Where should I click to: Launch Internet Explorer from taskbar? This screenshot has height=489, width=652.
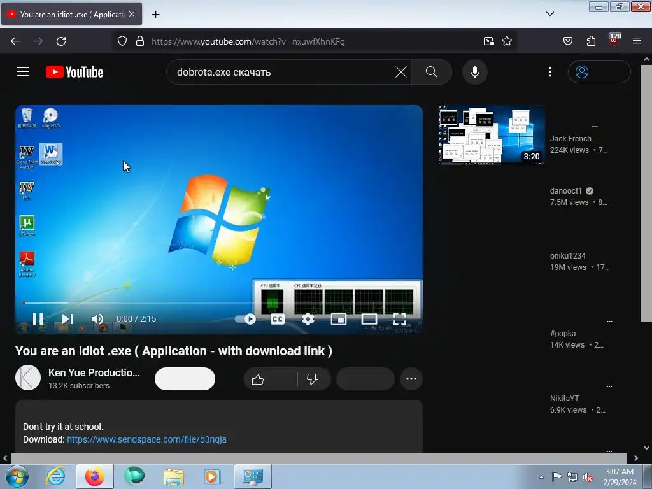click(x=56, y=476)
